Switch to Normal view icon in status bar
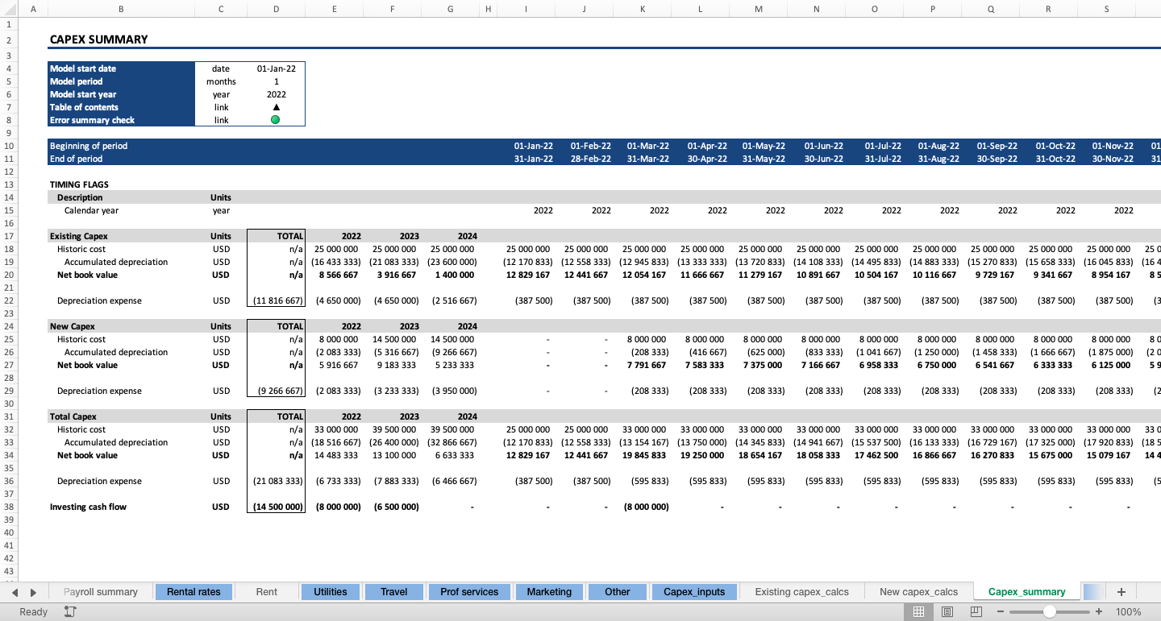 [918, 612]
